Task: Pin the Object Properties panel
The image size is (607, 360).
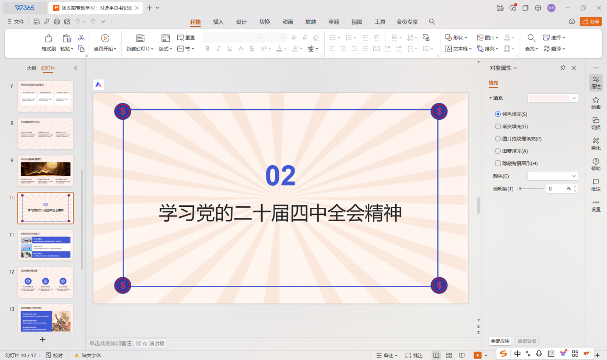Action: (563, 68)
